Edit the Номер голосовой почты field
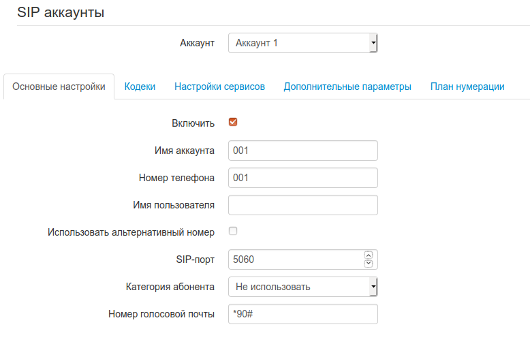The width and height of the screenshot is (530, 346). click(302, 314)
